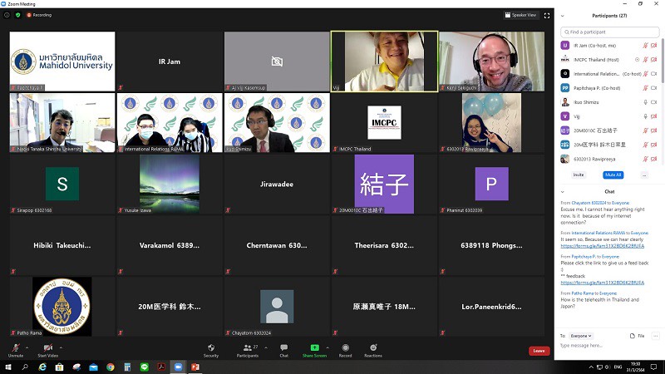665x374 pixels.
Task: Click the Find a participant search field
Action: click(608, 32)
